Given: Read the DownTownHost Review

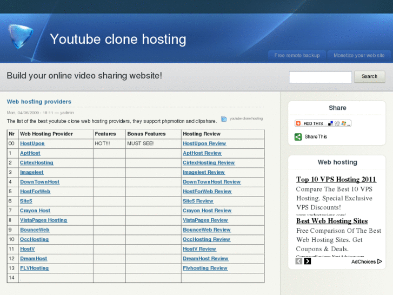Looking at the screenshot, I should 211,182.
